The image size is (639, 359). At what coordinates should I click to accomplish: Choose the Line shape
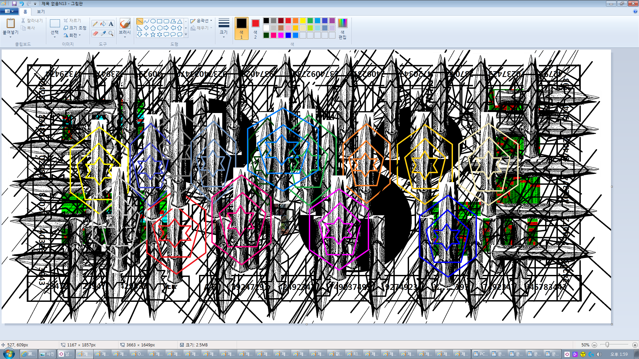click(x=140, y=21)
